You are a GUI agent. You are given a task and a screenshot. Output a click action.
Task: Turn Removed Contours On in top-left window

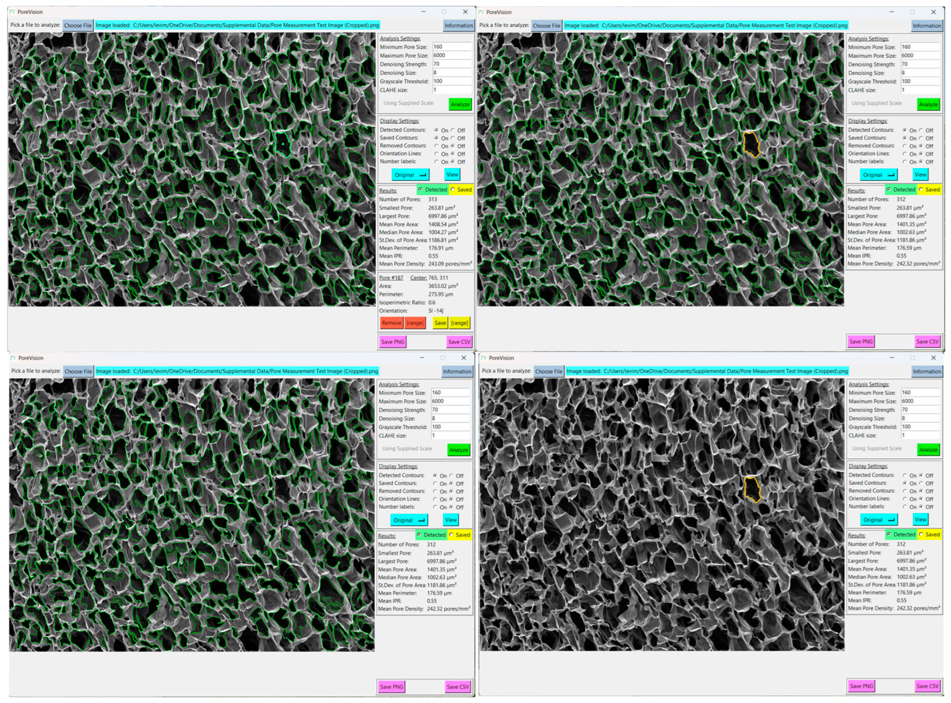437,146
